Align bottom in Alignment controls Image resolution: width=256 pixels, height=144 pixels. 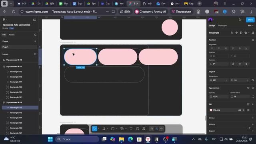click(x=246, y=48)
